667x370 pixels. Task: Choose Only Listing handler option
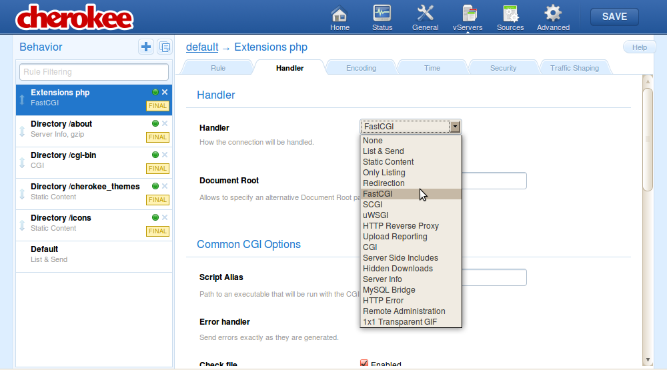[411, 172]
